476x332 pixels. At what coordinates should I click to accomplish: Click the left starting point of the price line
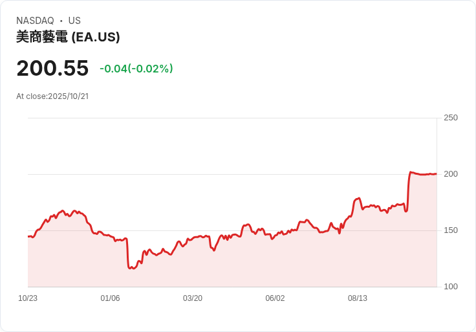pyautogui.click(x=28, y=236)
